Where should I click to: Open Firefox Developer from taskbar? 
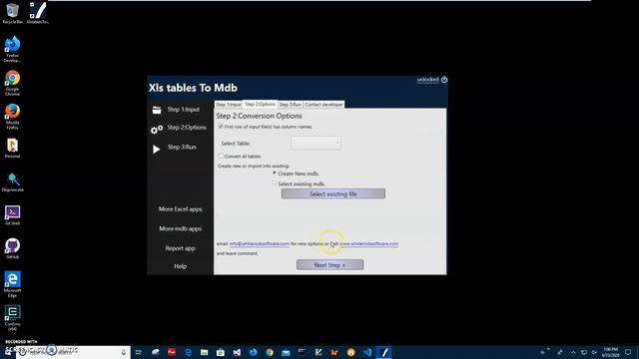253,352
